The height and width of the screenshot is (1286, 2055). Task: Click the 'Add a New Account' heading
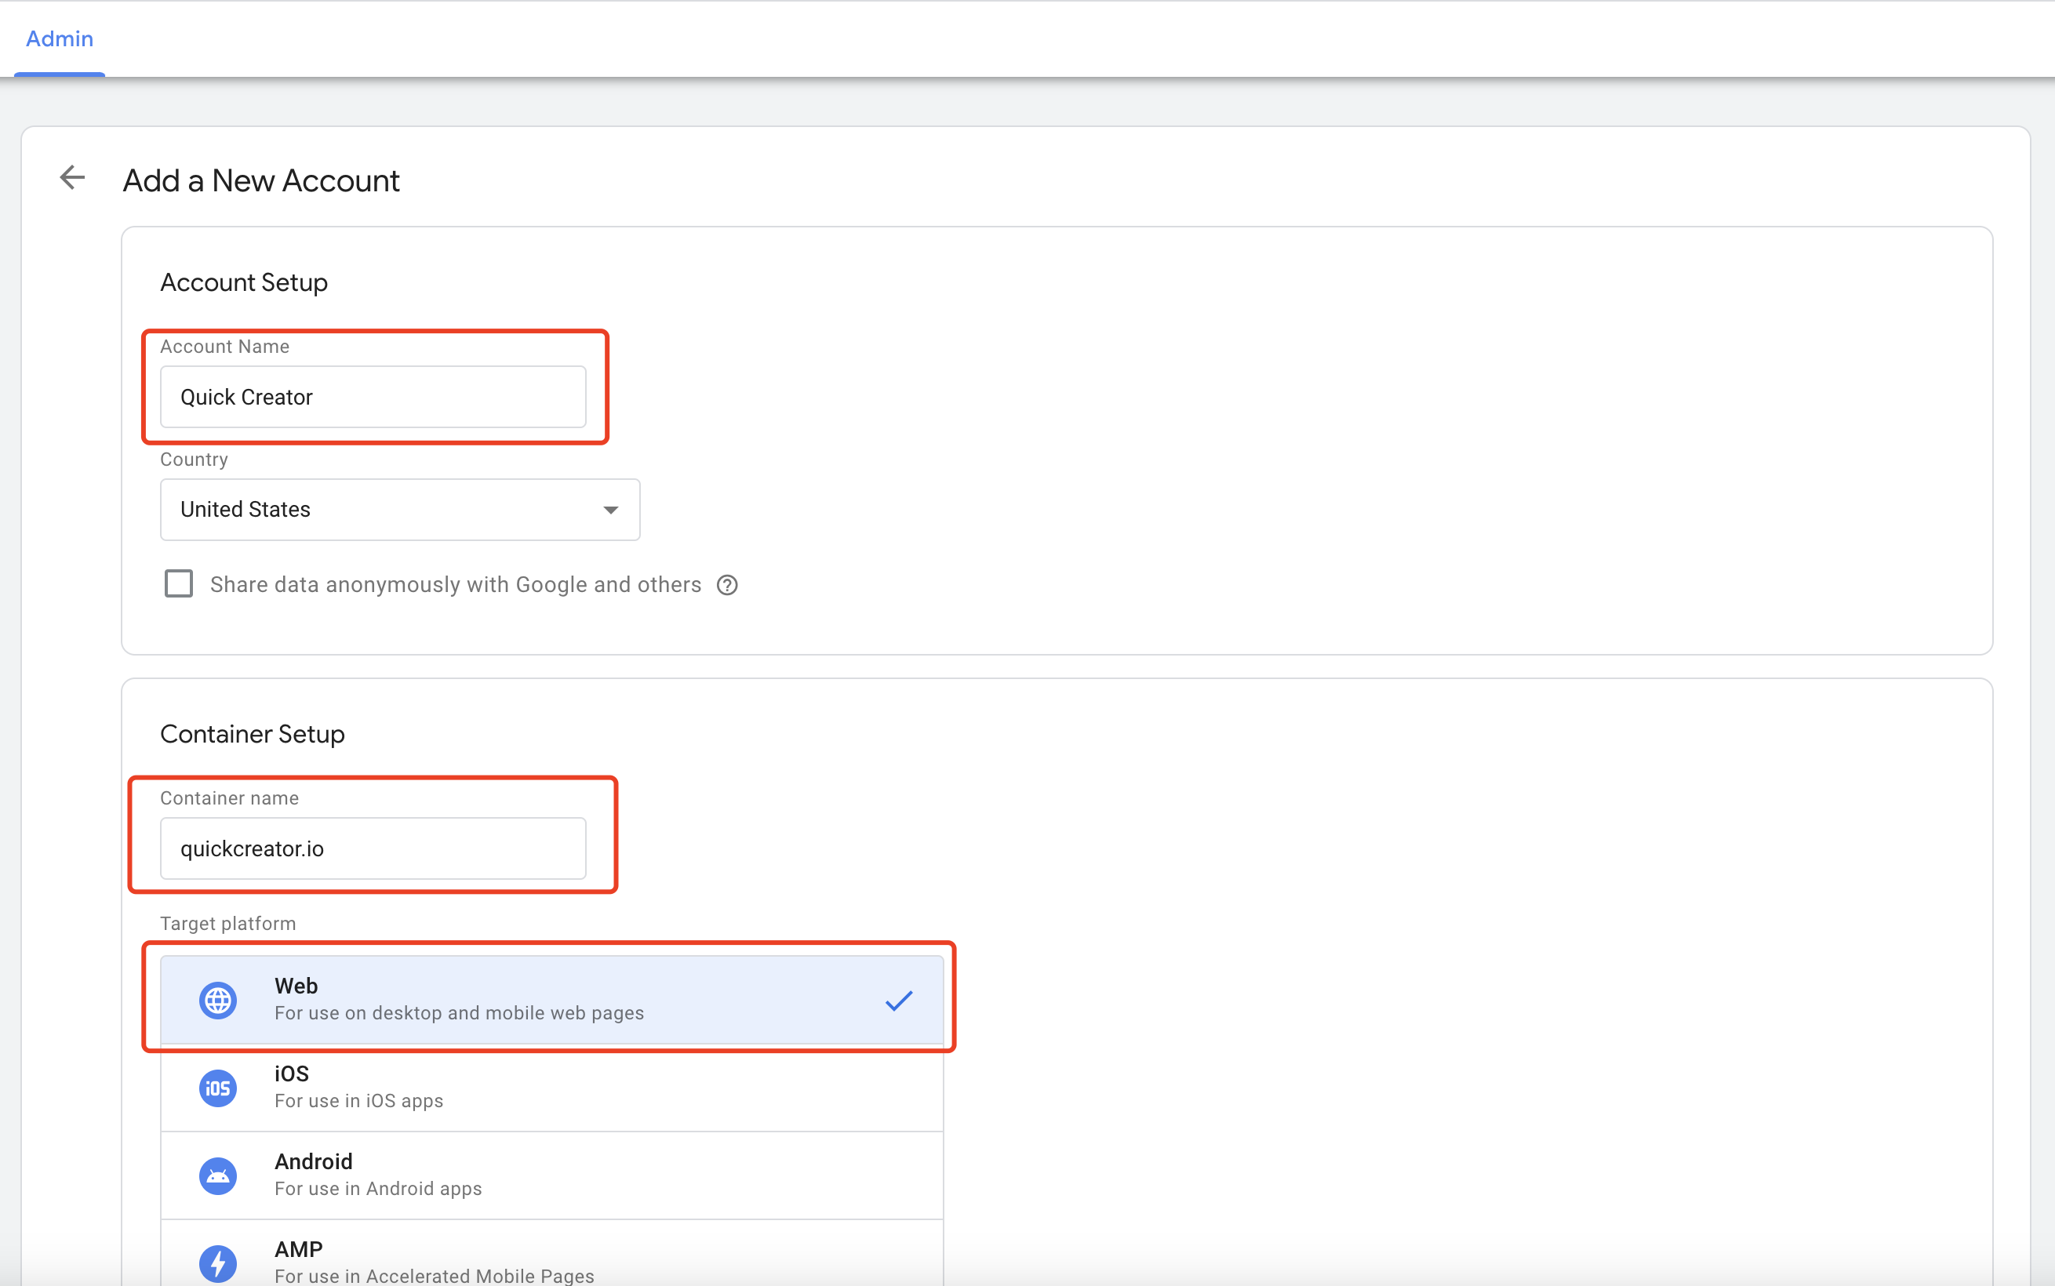click(x=261, y=180)
